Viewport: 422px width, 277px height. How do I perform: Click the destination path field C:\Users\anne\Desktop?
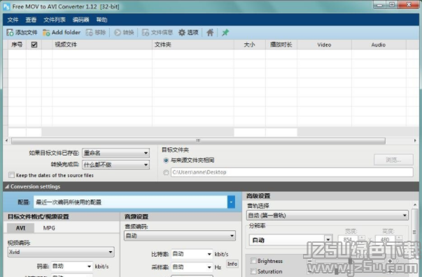point(292,172)
